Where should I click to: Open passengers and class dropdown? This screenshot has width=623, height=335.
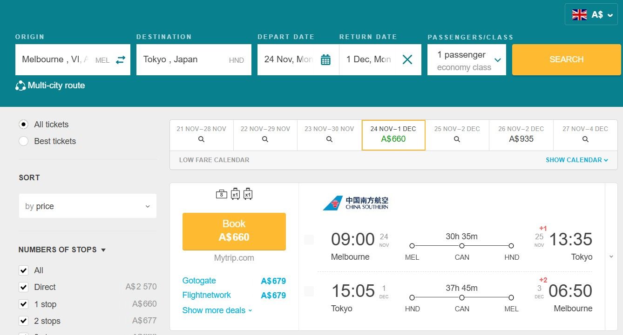click(467, 60)
